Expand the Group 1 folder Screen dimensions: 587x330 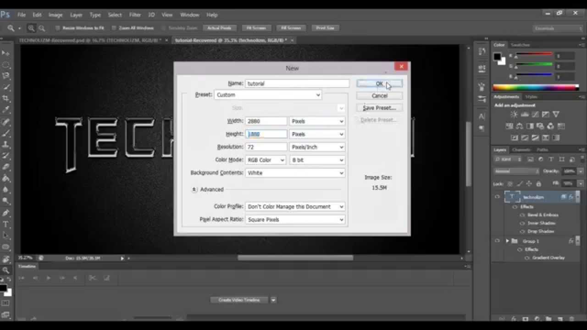(507, 241)
